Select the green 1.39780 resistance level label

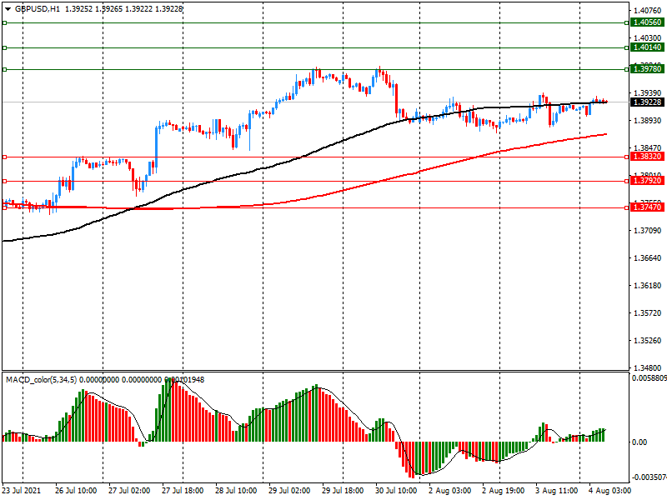click(648, 69)
